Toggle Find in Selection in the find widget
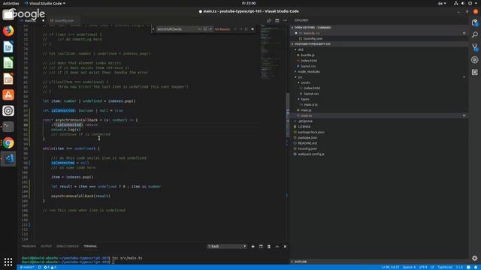 [x=247, y=29]
